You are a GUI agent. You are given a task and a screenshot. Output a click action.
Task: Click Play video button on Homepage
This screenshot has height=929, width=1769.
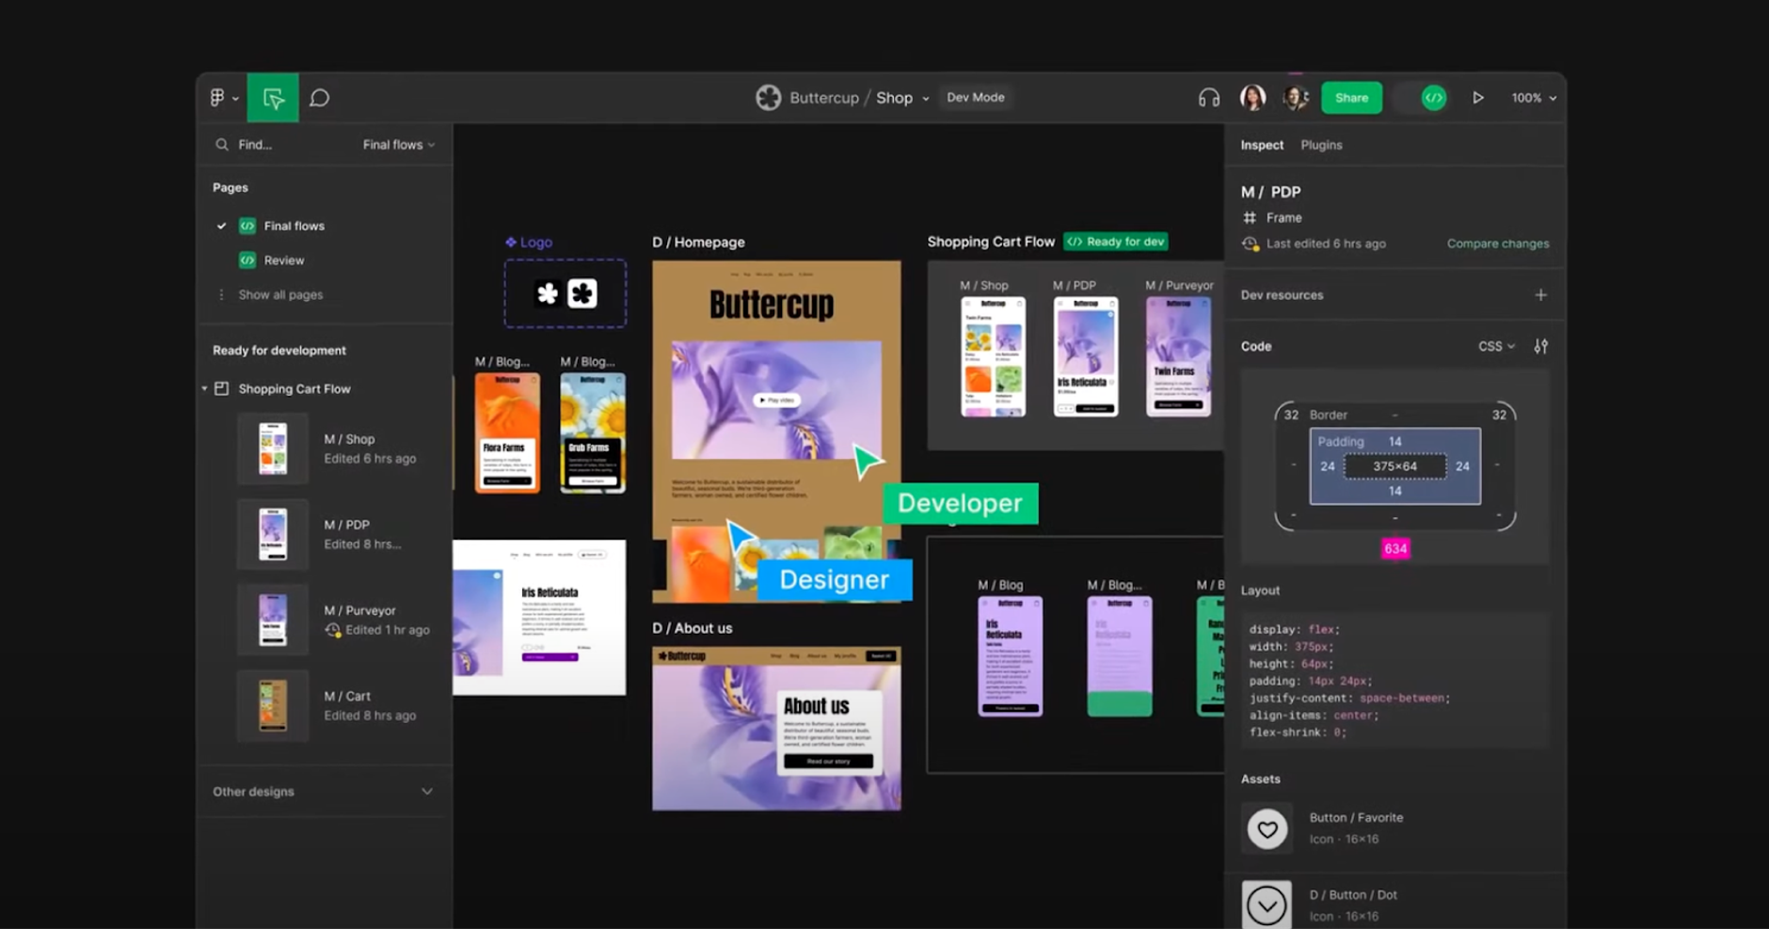(x=776, y=400)
